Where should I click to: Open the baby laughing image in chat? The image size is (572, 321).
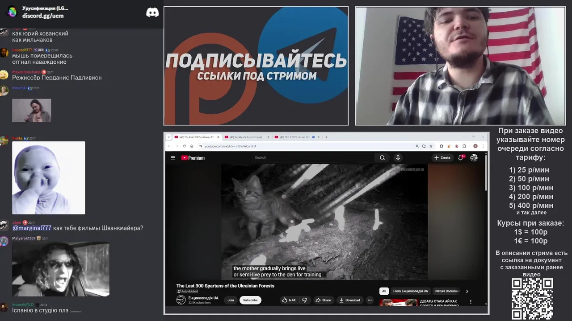(x=49, y=178)
